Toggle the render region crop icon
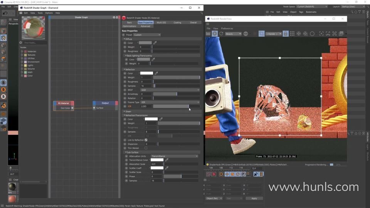370x208 pixels. [261, 34]
